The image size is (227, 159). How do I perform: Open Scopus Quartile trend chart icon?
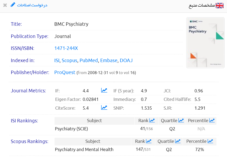point(178,141)
